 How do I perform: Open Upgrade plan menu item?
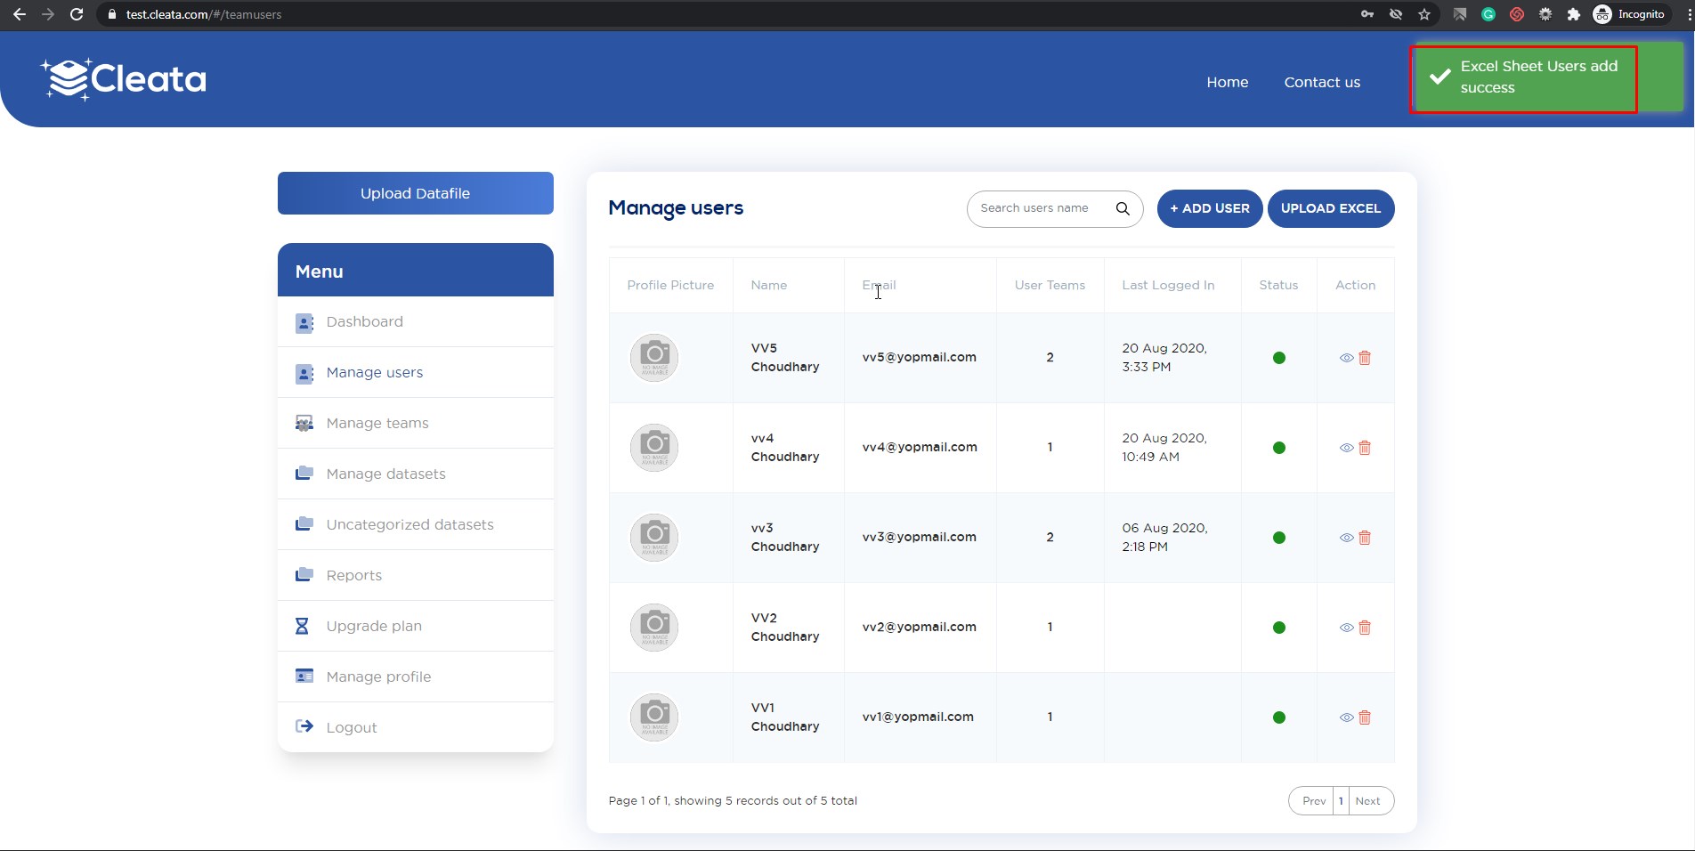pos(416,627)
